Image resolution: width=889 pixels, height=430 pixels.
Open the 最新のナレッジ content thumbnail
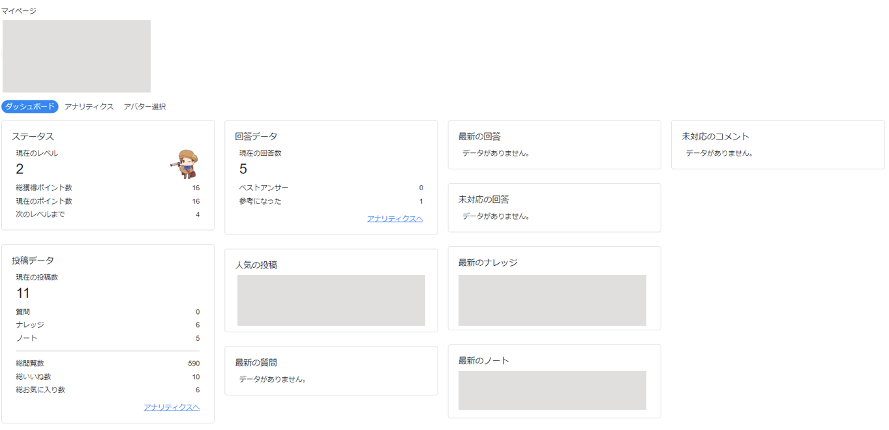[x=552, y=300]
